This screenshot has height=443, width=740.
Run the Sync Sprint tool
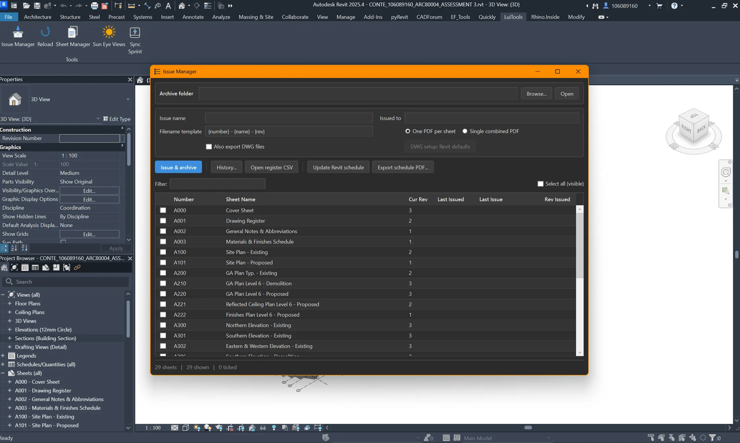pos(135,40)
